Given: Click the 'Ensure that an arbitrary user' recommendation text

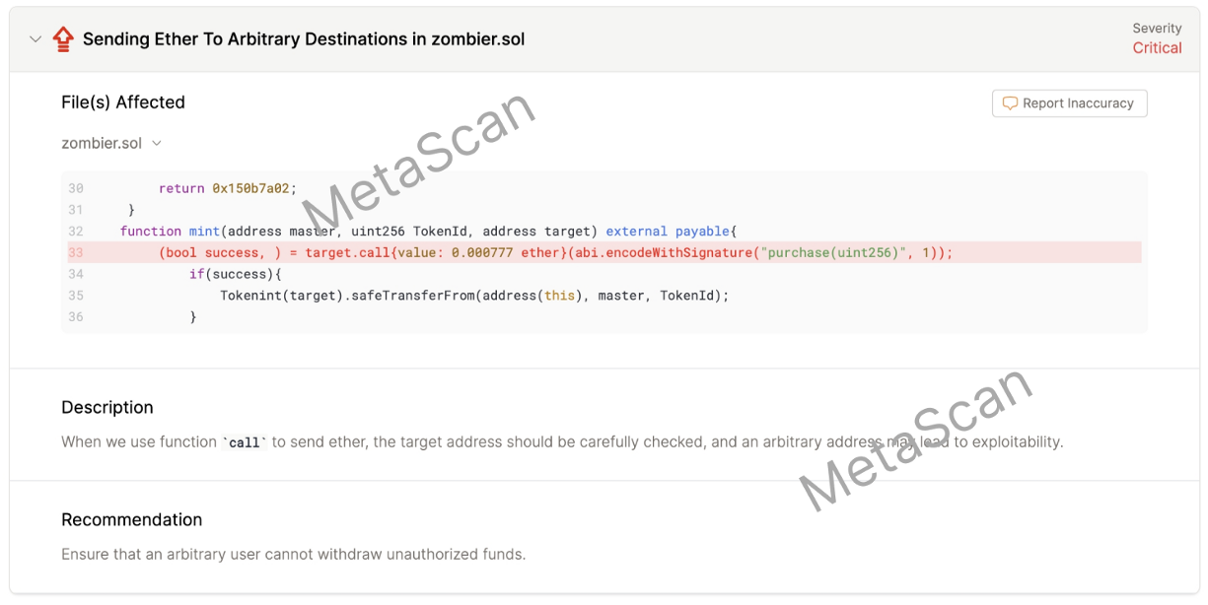Looking at the screenshot, I should [293, 554].
